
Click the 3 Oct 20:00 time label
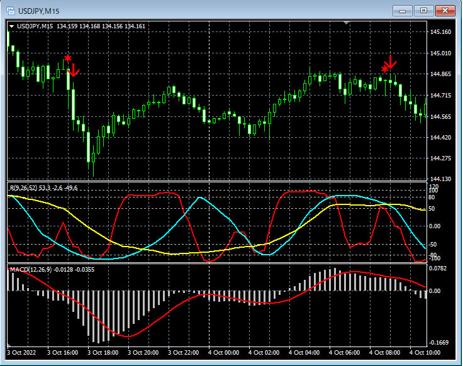143,352
